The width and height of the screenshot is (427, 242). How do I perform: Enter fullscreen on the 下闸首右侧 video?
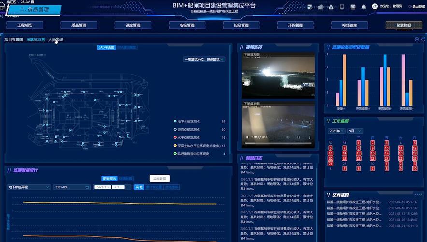coord(299,137)
